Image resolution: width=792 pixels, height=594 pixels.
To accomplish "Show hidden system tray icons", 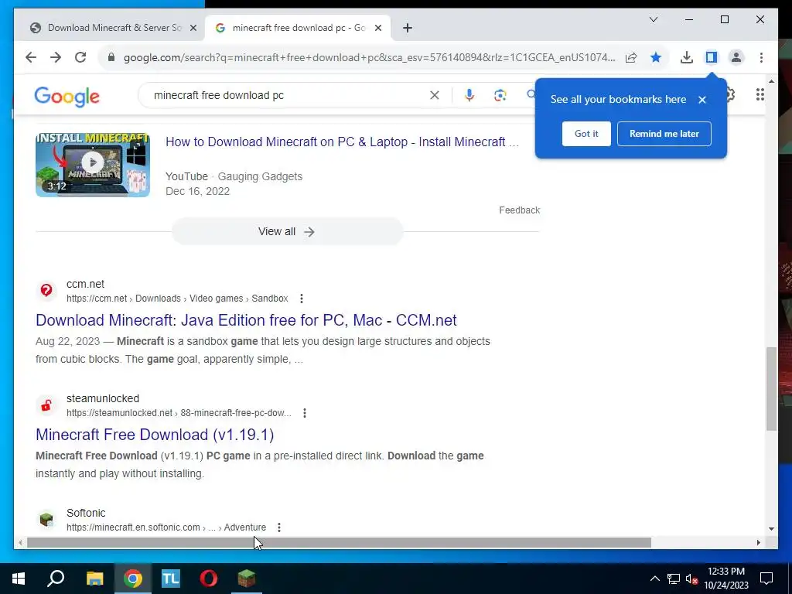I will click(x=654, y=579).
